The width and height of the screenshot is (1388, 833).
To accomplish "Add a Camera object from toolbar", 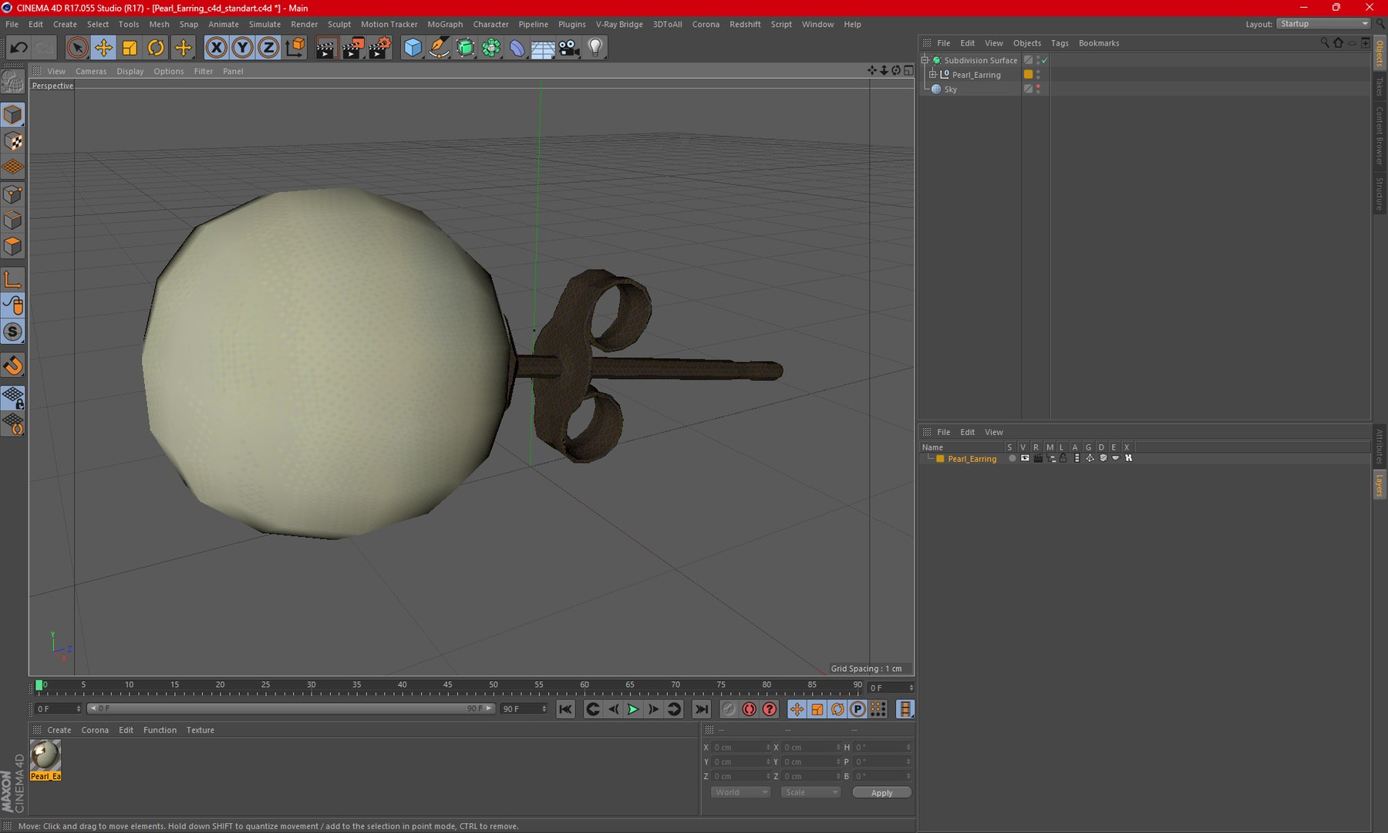I will pos(569,48).
